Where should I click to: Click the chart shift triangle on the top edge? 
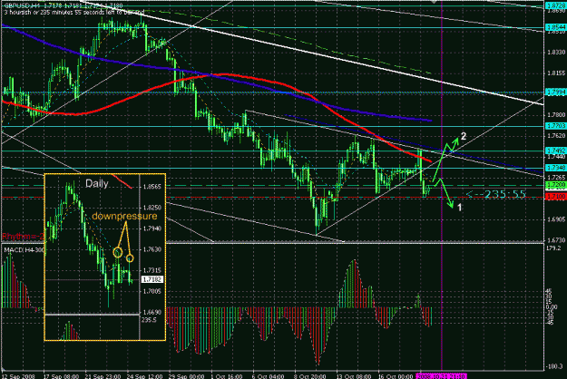(x=434, y=2)
